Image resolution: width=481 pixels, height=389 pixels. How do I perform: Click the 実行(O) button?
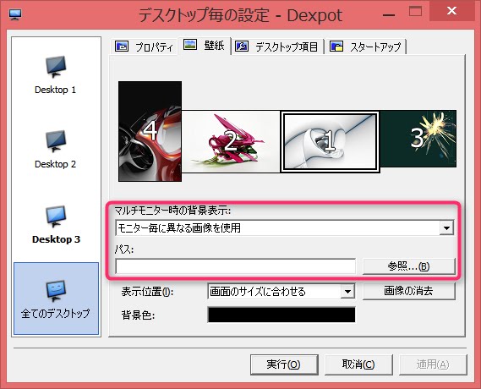[x=284, y=364]
